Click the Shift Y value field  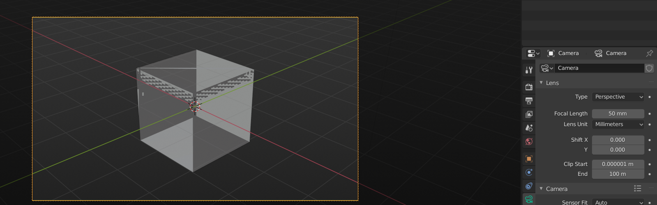(618, 150)
